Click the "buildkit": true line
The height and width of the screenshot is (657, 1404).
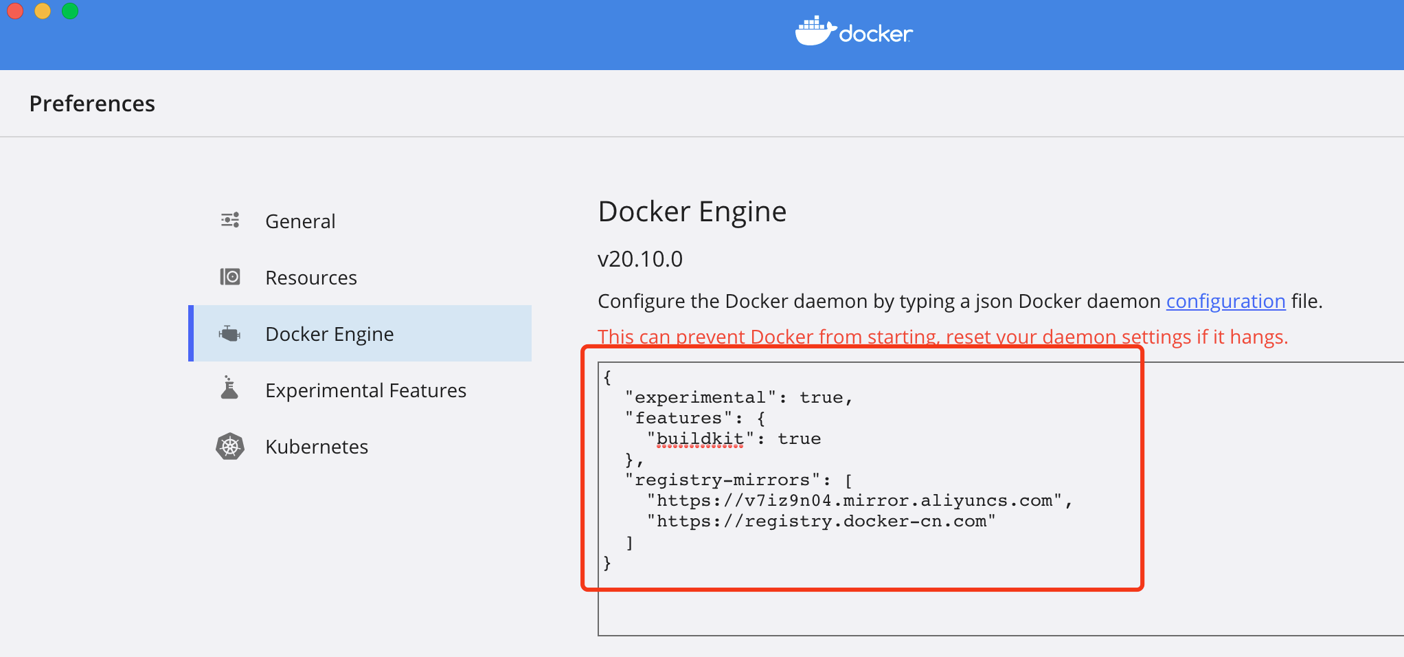(734, 439)
